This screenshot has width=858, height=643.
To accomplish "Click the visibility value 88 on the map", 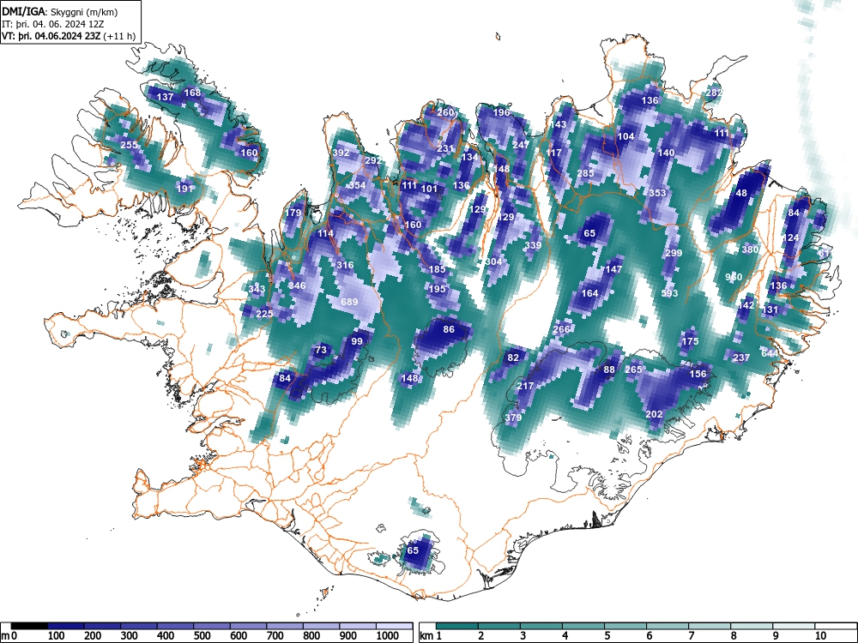I will pyautogui.click(x=609, y=370).
